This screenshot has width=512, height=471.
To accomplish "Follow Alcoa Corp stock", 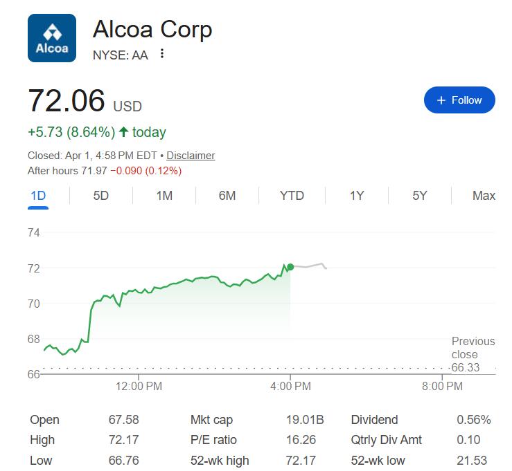I will point(459,100).
